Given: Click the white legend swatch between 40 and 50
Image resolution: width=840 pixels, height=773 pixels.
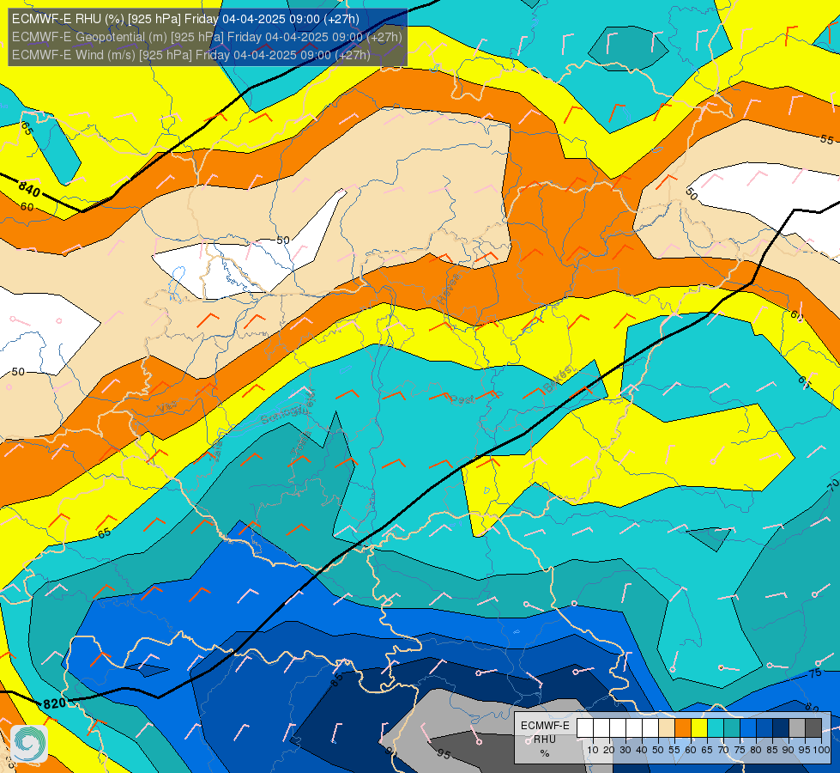Looking at the screenshot, I should click(x=650, y=728).
